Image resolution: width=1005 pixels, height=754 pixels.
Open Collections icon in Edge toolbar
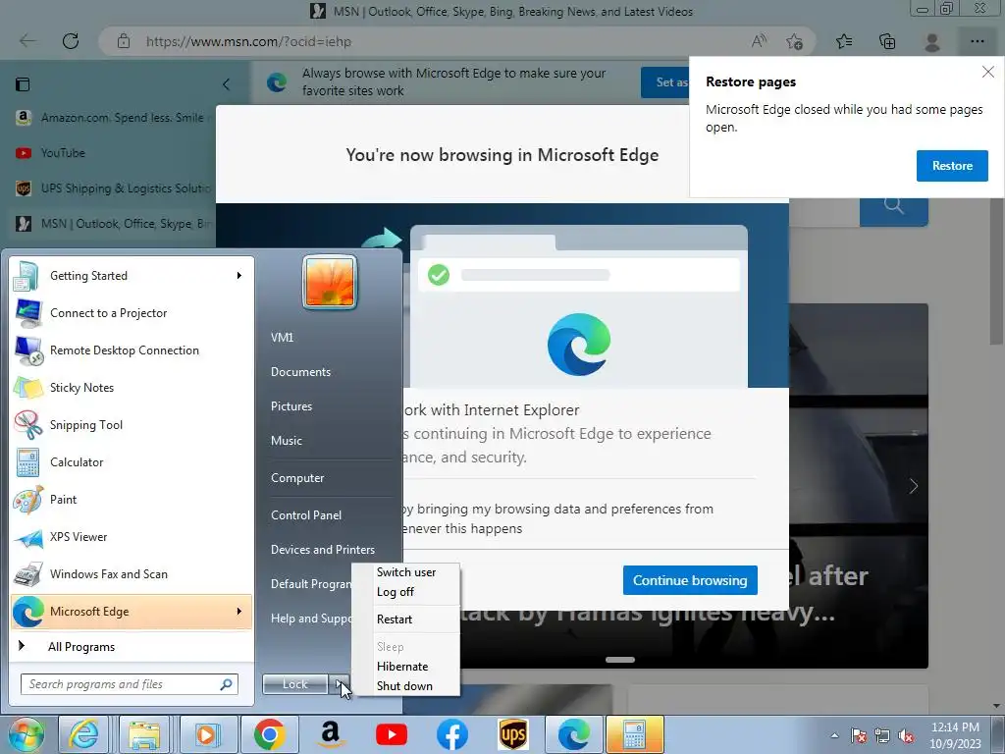887,41
